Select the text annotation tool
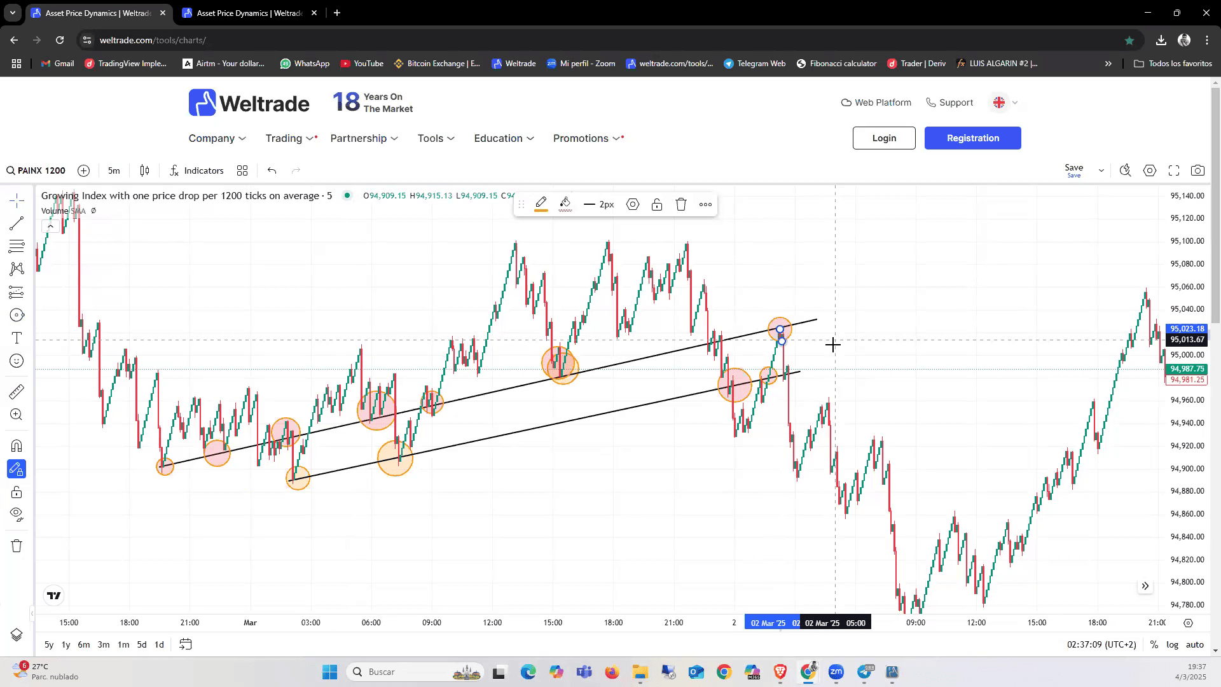 point(17,338)
